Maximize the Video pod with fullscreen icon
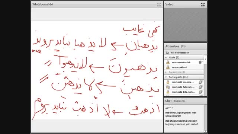This screenshot has height=134, width=238. [203, 4]
